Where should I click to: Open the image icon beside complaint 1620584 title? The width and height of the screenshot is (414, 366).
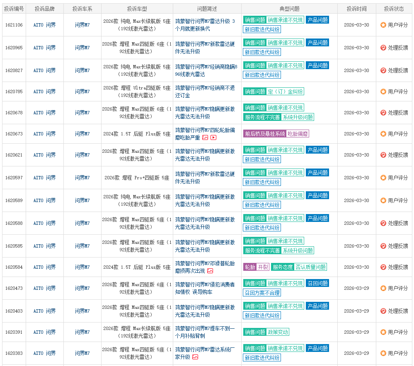pos(210,271)
